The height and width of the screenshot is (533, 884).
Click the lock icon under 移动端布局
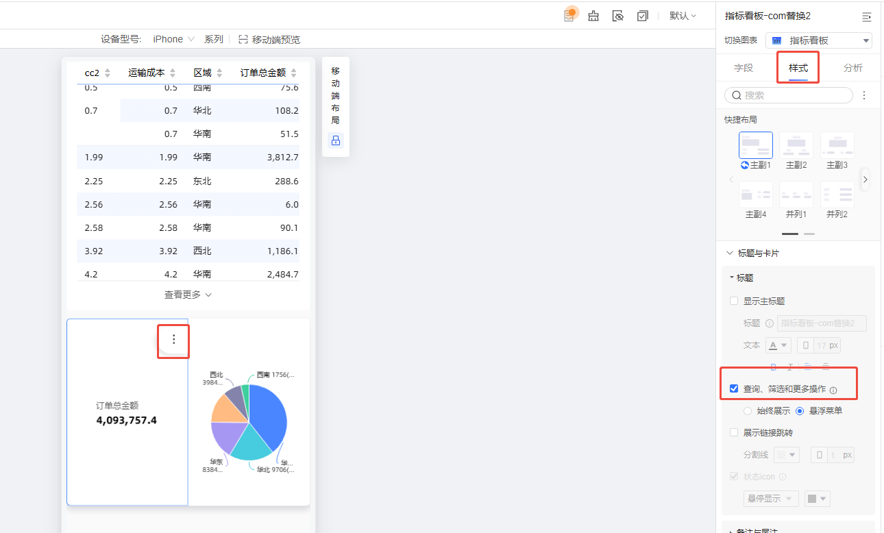[335, 140]
